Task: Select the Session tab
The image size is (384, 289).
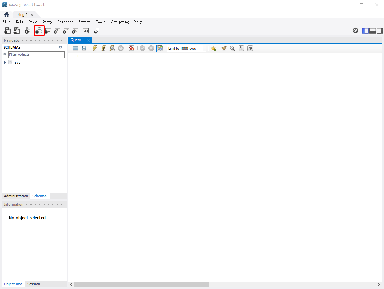Action: pos(33,284)
